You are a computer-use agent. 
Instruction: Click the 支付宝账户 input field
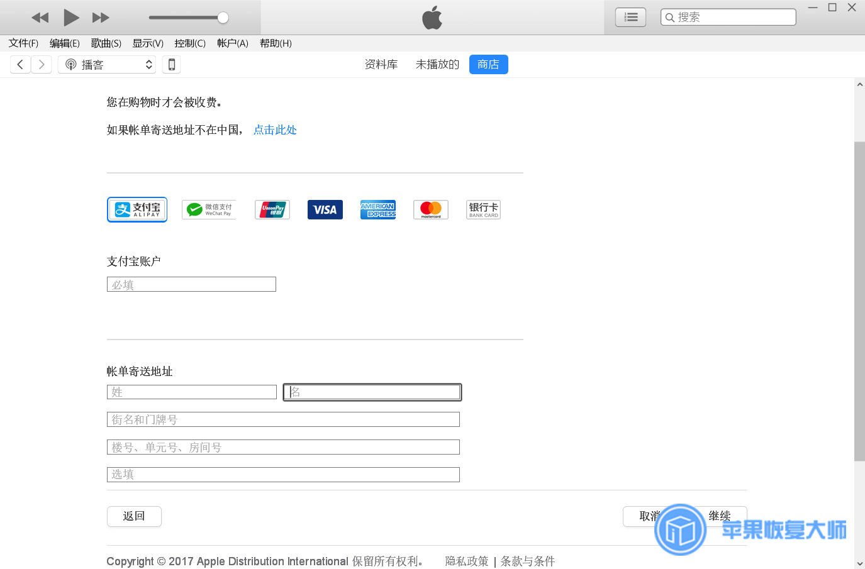pos(191,284)
